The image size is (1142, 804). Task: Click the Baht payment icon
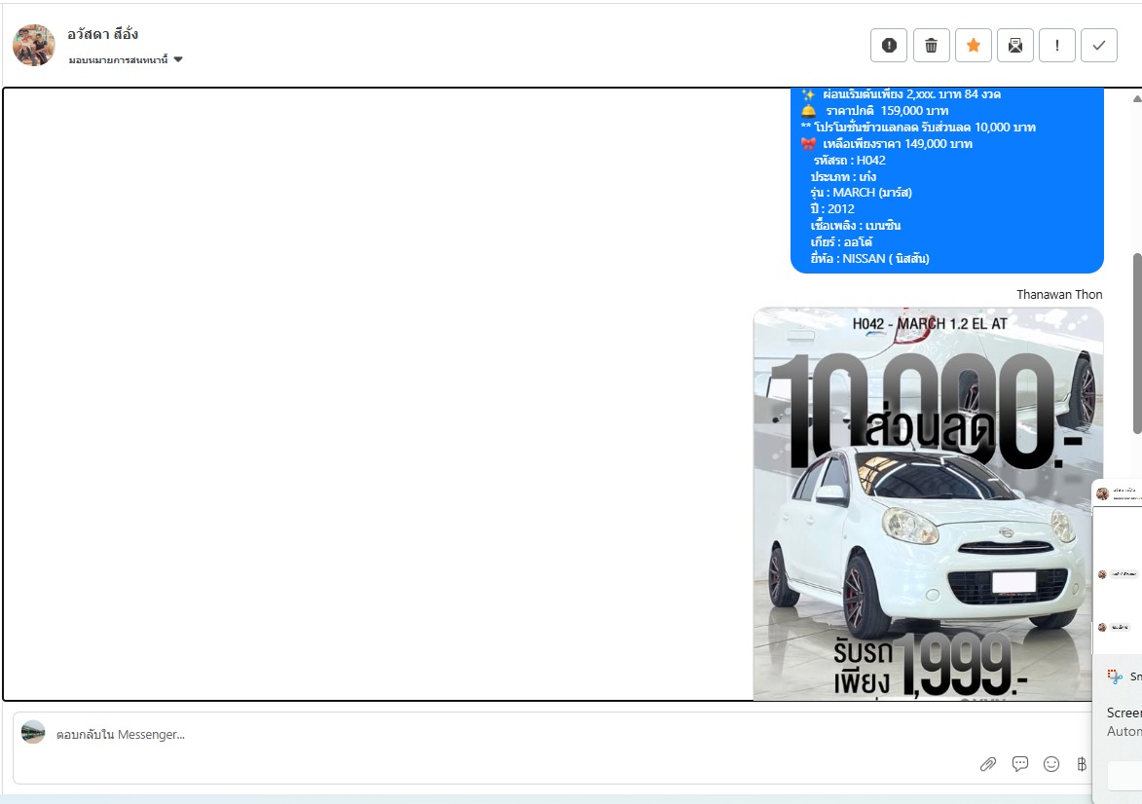(1081, 764)
